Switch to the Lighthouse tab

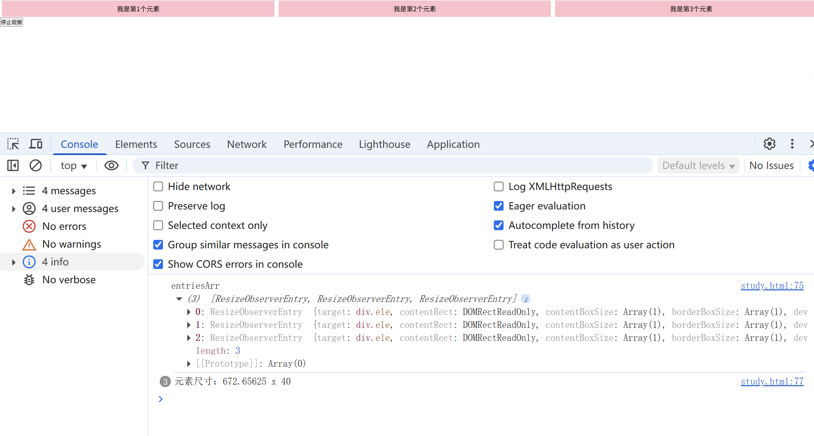pyautogui.click(x=384, y=144)
